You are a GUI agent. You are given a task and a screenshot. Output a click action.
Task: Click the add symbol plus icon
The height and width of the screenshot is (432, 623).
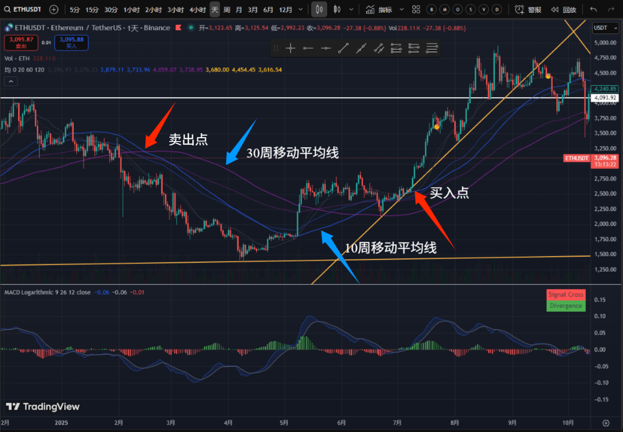tap(54, 9)
